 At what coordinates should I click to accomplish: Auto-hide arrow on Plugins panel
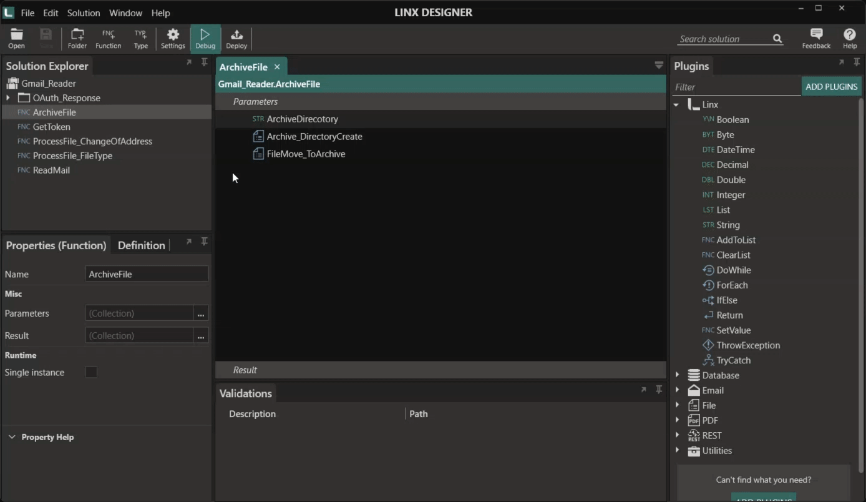click(x=842, y=62)
